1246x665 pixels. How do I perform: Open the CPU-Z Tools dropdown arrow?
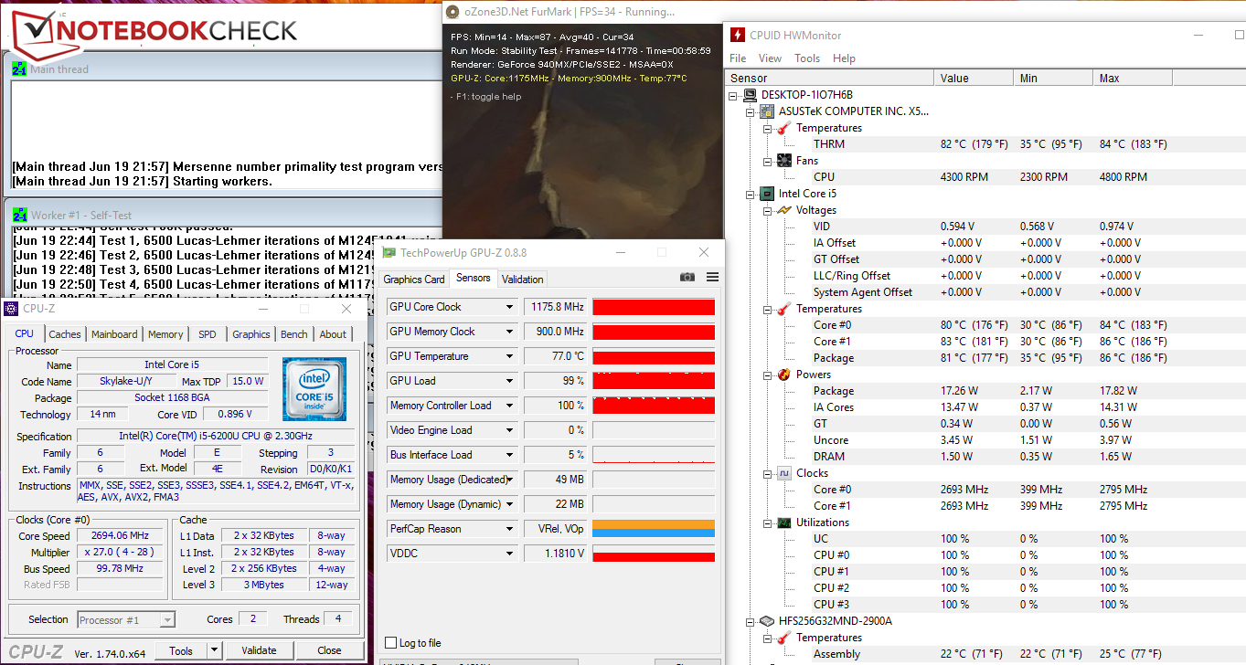pyautogui.click(x=215, y=650)
